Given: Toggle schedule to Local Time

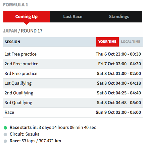Looking at the screenshot, I should point(131,42).
